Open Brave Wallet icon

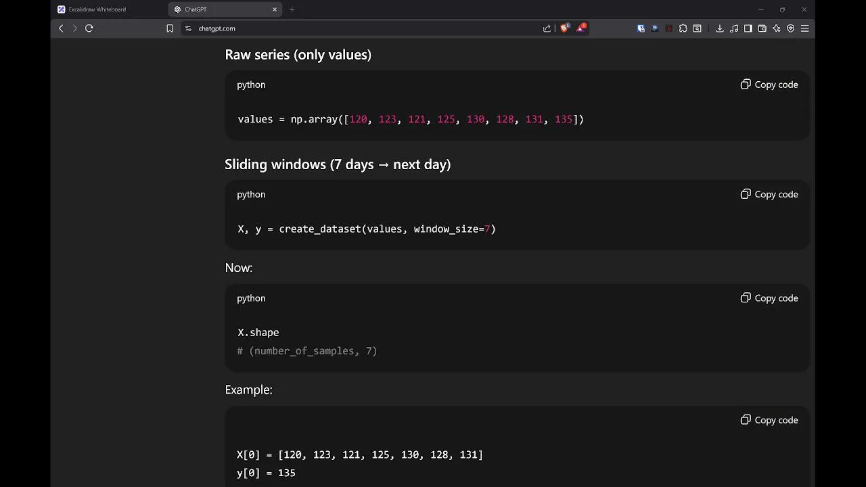[x=762, y=28]
